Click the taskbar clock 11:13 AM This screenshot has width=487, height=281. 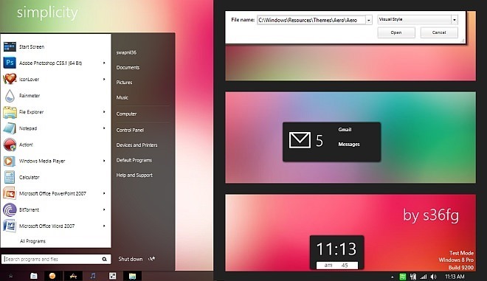click(x=455, y=277)
